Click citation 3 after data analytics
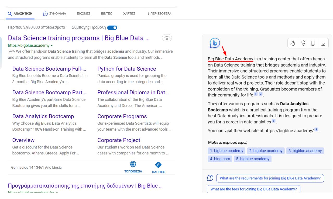 pyautogui.click(x=274, y=121)
